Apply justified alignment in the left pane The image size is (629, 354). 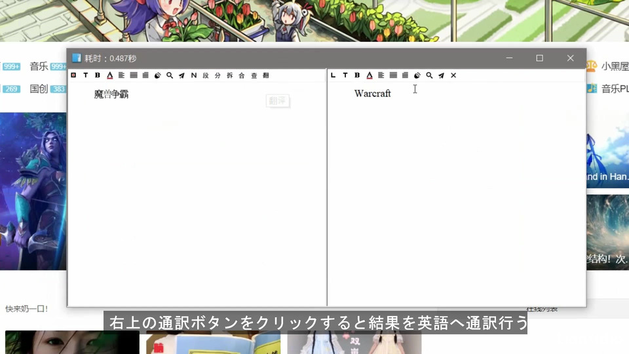pyautogui.click(x=134, y=75)
